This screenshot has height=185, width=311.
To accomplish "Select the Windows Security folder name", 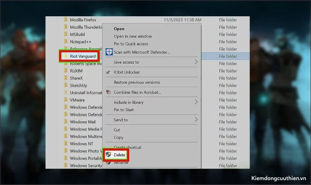I will pos(86,165).
